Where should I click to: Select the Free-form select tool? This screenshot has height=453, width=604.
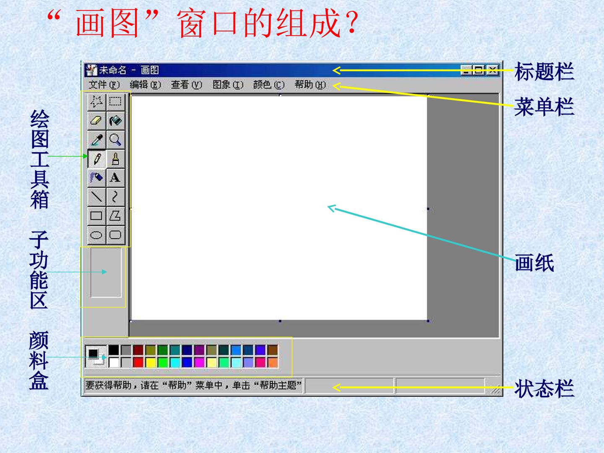point(96,102)
